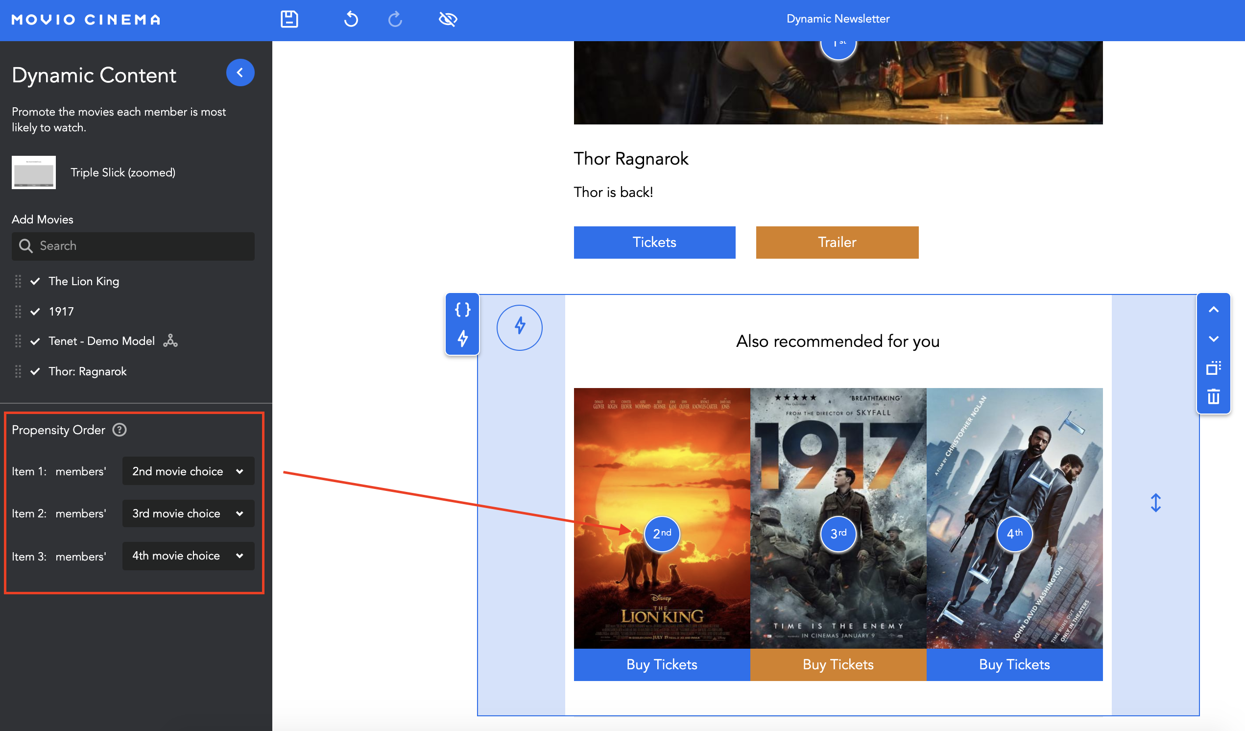Screen dimensions: 1245x731
Task: Click the model icon next to Tenet
Action: click(x=170, y=341)
